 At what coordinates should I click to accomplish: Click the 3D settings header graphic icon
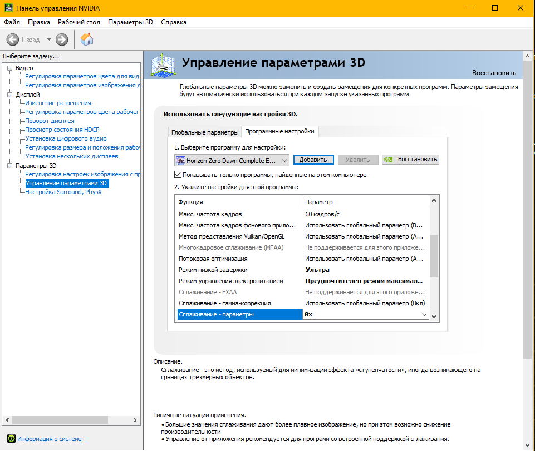(164, 65)
